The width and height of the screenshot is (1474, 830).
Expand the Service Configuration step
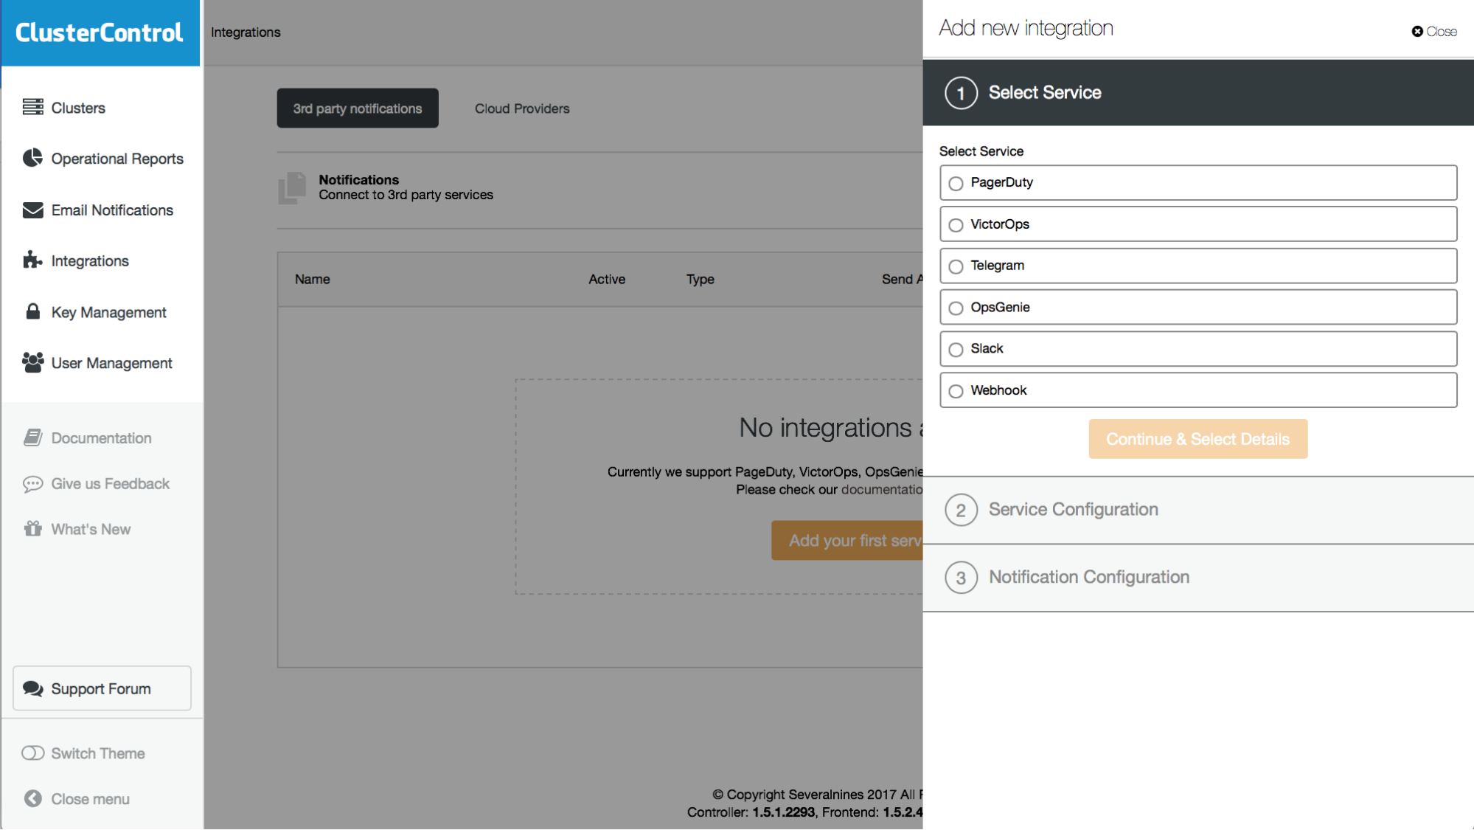(1198, 510)
